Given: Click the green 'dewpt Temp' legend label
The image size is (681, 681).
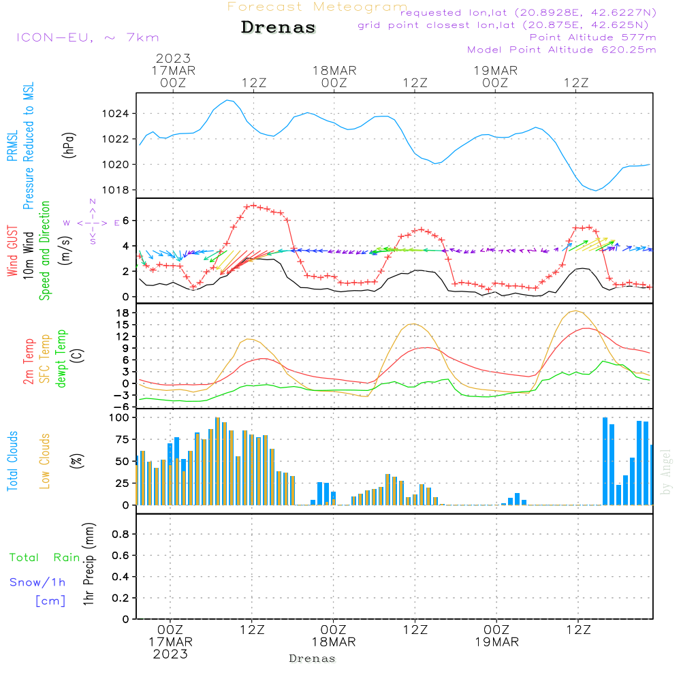Looking at the screenshot, I should (x=61, y=358).
